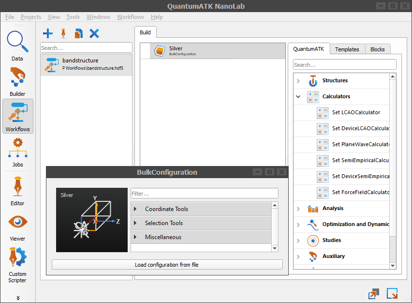
Task: Switch to the QuantumATK tab
Action: tap(309, 49)
